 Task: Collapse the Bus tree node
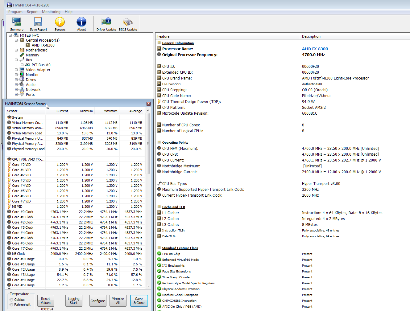coord(16,60)
